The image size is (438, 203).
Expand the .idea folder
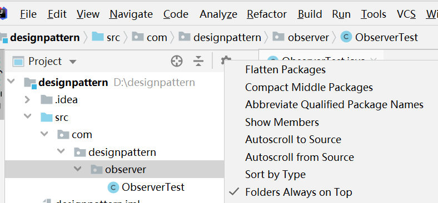[x=27, y=99]
